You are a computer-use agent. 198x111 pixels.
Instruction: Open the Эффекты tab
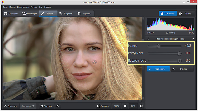pyautogui.click(x=66, y=13)
